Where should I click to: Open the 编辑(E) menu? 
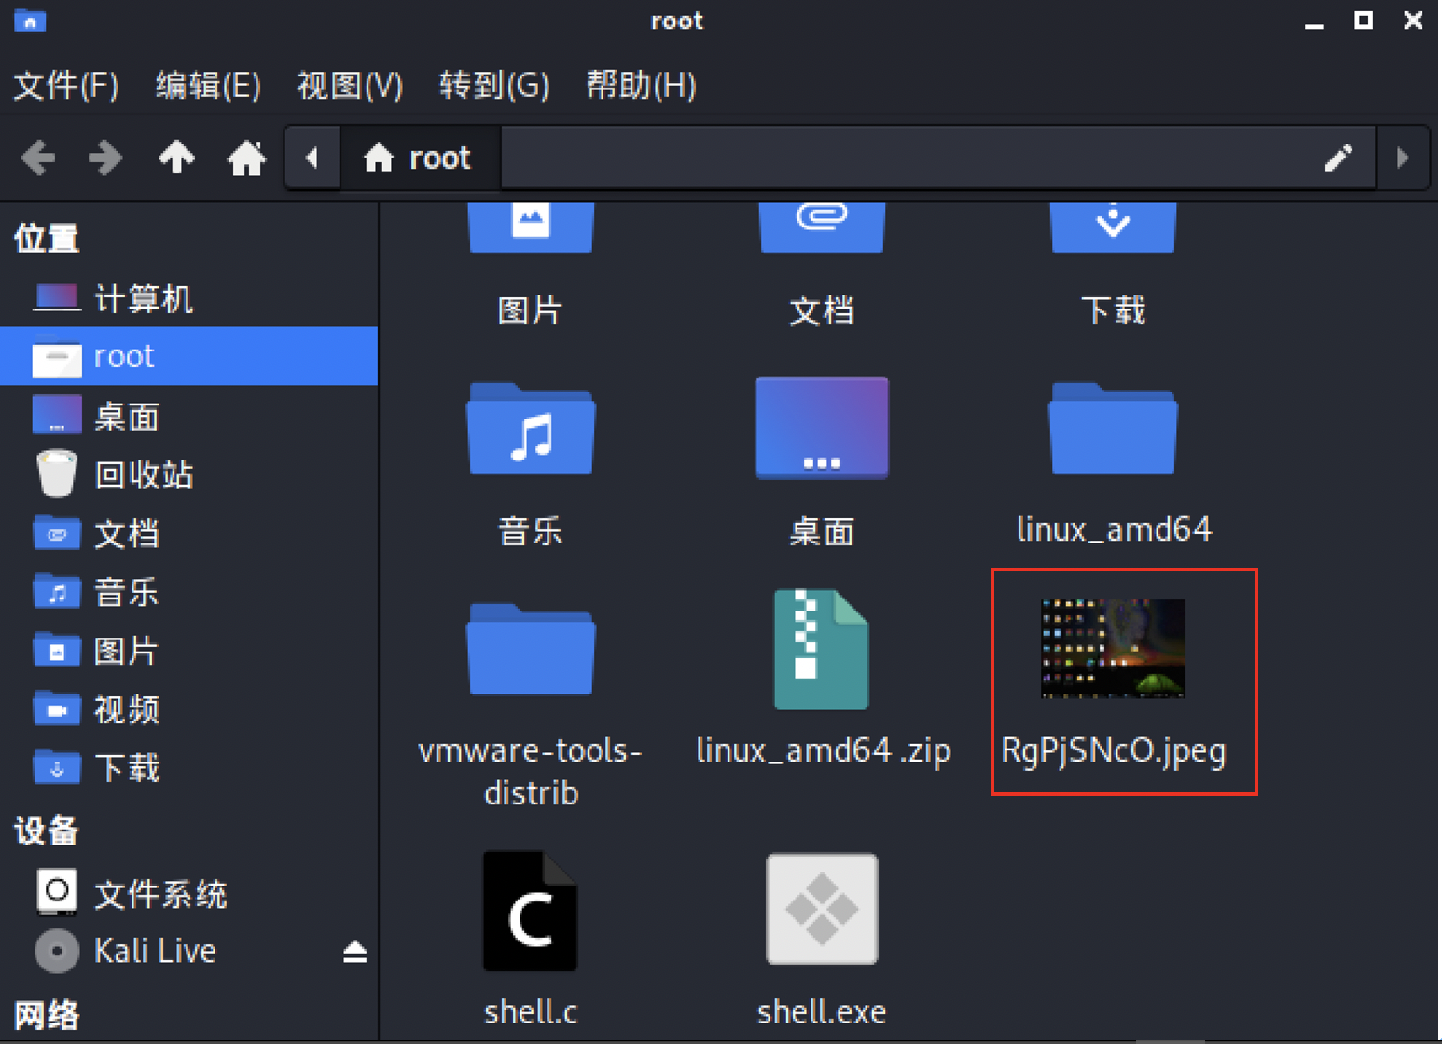[208, 86]
